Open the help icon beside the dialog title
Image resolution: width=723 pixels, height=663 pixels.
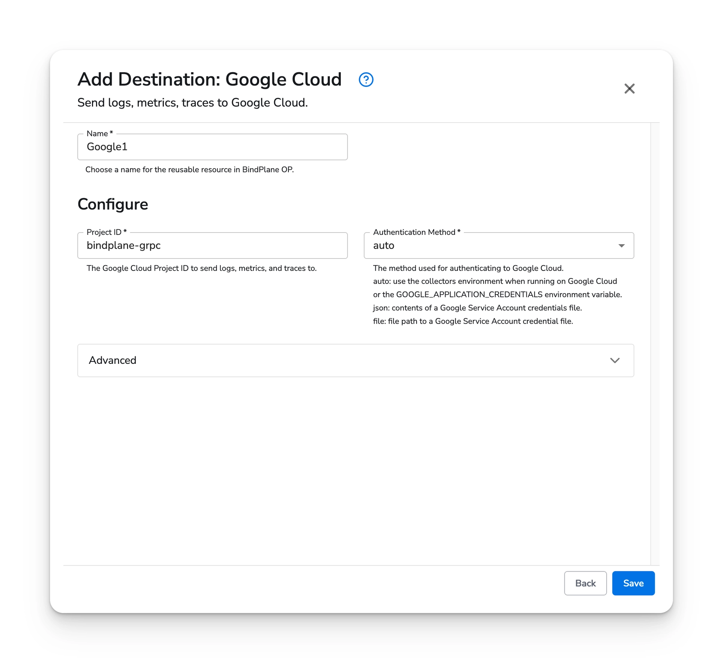coord(366,80)
